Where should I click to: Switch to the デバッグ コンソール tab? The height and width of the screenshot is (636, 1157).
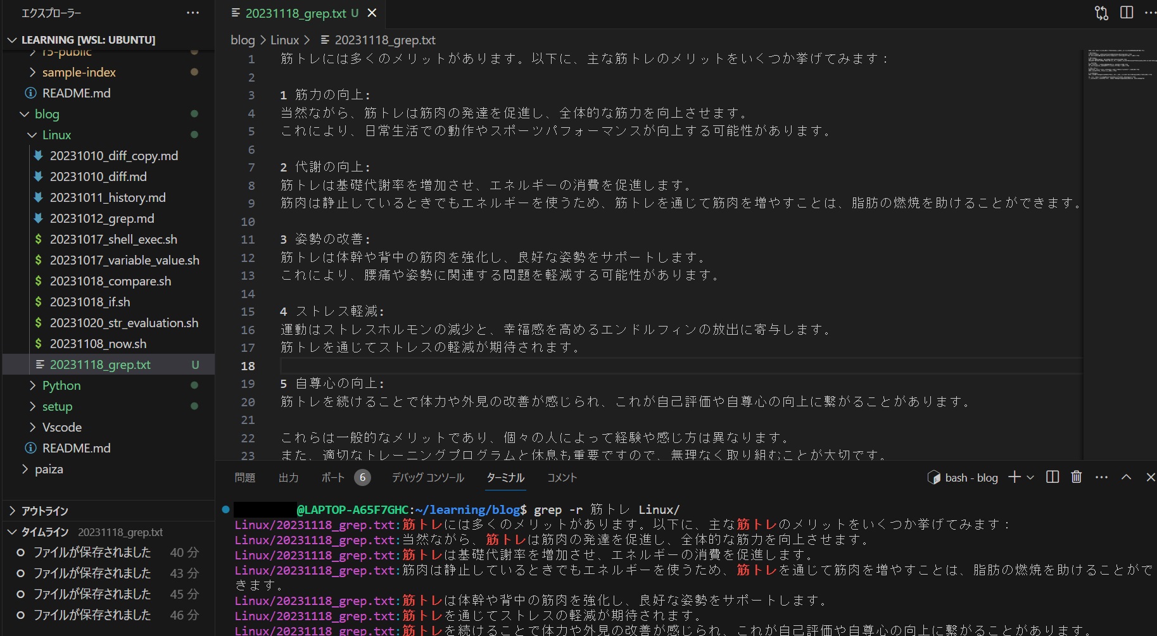427,478
